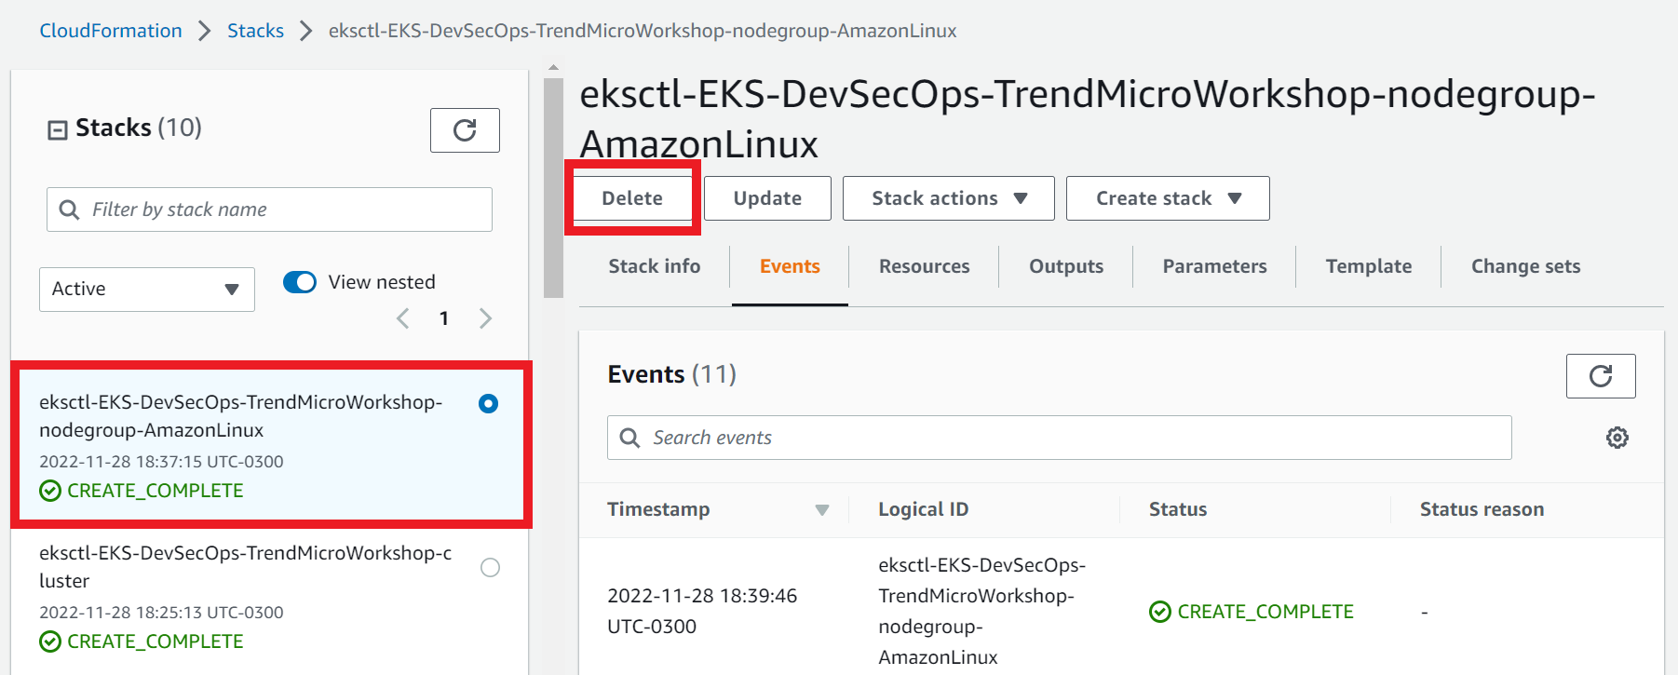Viewport: 1678px width, 675px height.
Task: Switch to the Events tab
Action: click(x=790, y=266)
